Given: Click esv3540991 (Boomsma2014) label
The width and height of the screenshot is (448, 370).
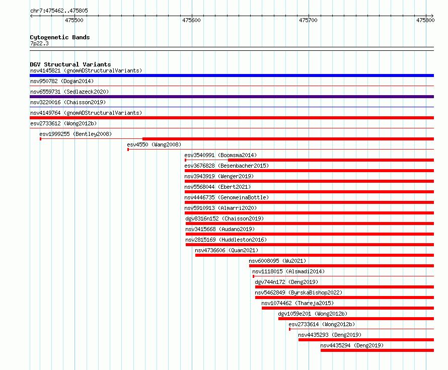Looking at the screenshot, I should [x=220, y=155].
